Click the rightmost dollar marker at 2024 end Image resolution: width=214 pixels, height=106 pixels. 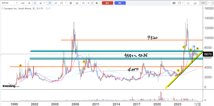[198, 48]
